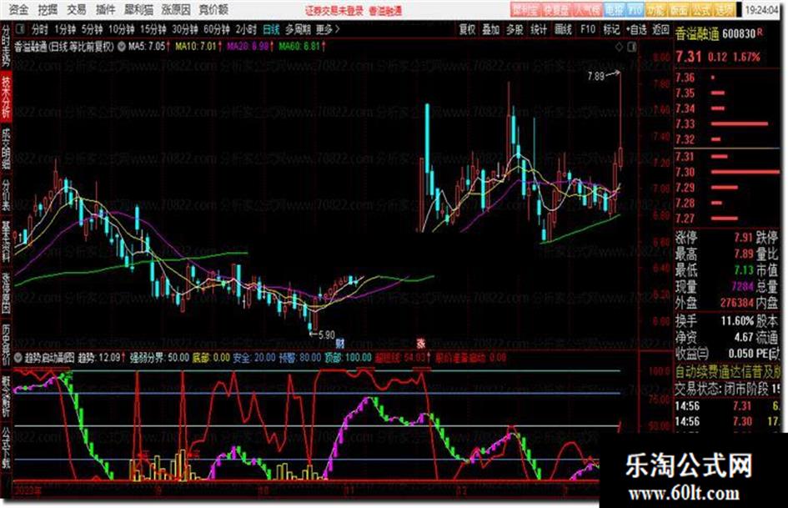Switch to 30分钟 period
The width and height of the screenshot is (788, 508).
(x=185, y=30)
